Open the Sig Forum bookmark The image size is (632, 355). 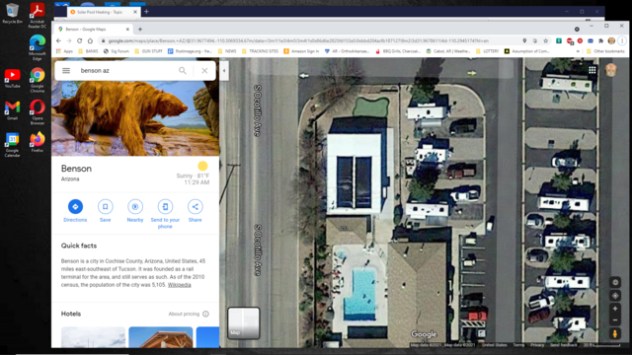click(117, 51)
